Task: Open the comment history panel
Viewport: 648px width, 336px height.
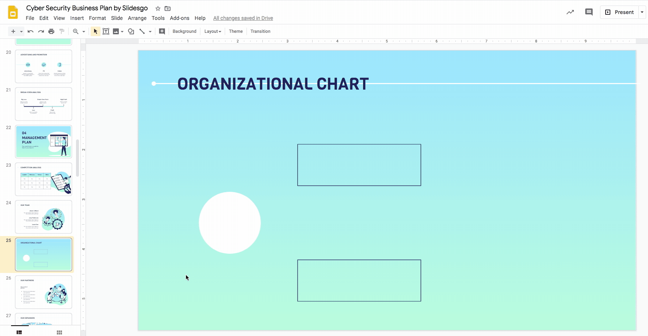Action: pyautogui.click(x=589, y=12)
